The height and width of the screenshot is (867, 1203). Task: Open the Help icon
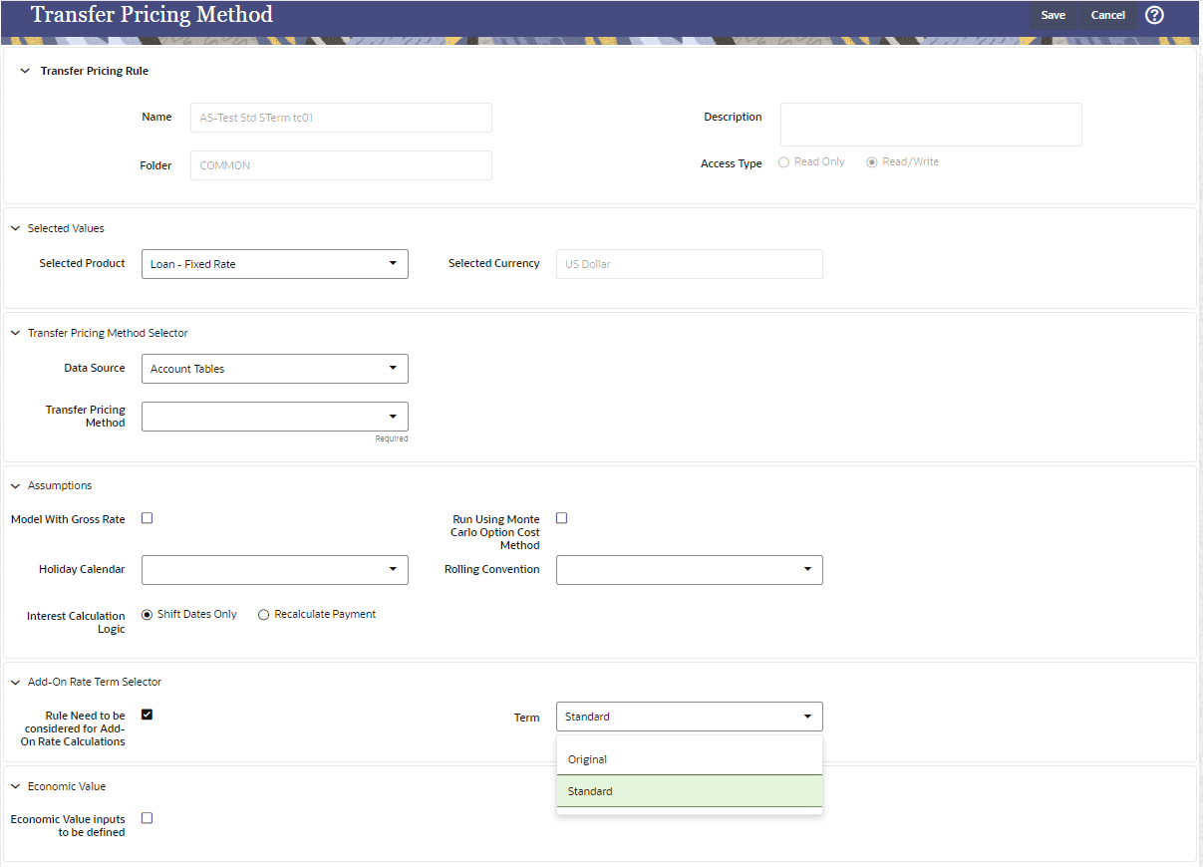1154,15
